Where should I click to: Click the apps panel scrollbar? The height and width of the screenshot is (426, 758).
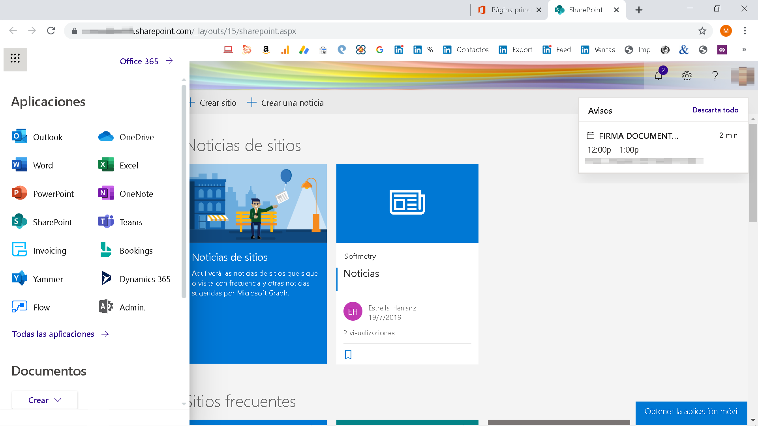[x=184, y=191]
